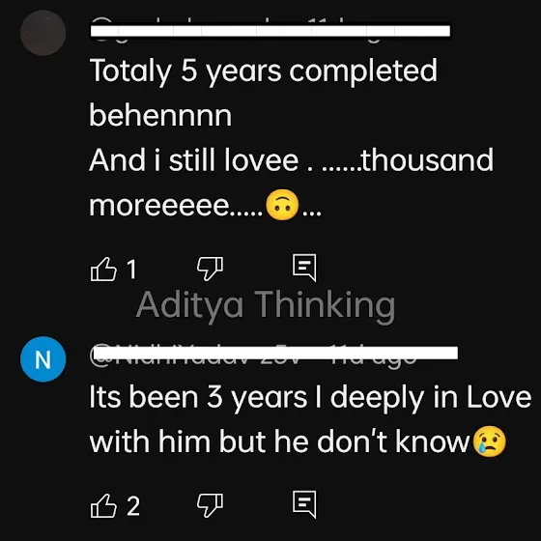Tap the "Aditya Thinking" watermark text
Screen dimensions: 541x541
pos(266,305)
